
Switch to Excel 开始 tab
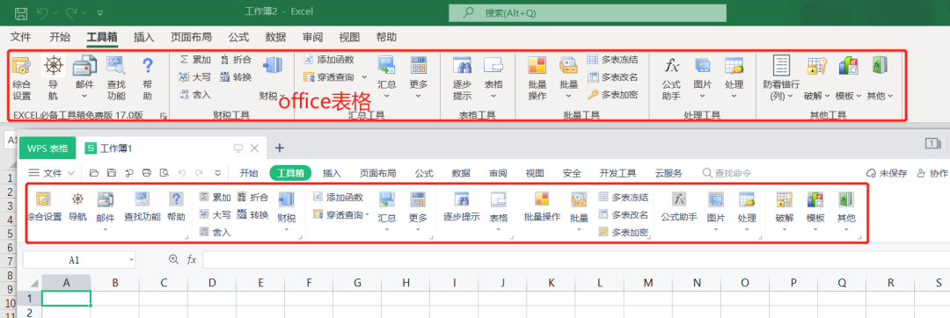click(60, 37)
